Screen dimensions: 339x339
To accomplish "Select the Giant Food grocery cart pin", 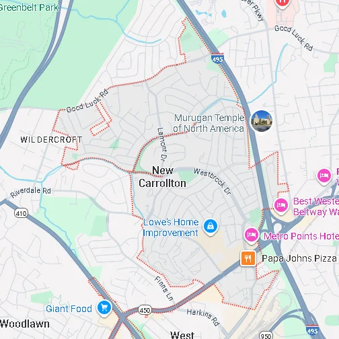I will click(104, 308).
